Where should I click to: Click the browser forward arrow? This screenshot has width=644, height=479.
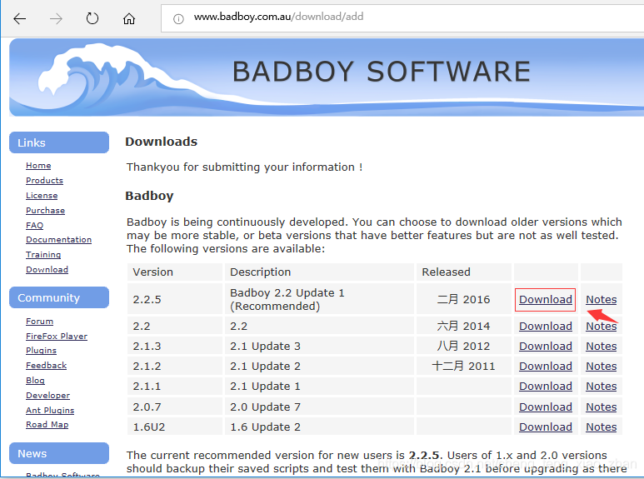coord(56,18)
